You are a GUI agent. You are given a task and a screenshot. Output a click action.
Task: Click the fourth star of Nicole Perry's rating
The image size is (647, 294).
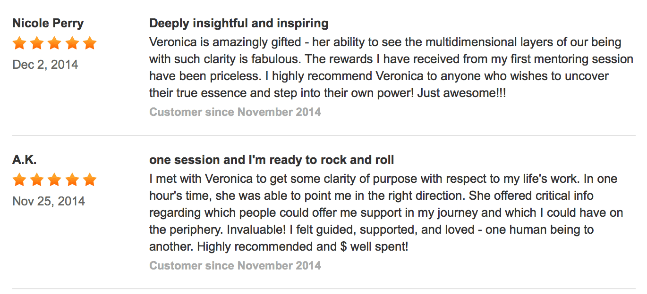pos(72,43)
